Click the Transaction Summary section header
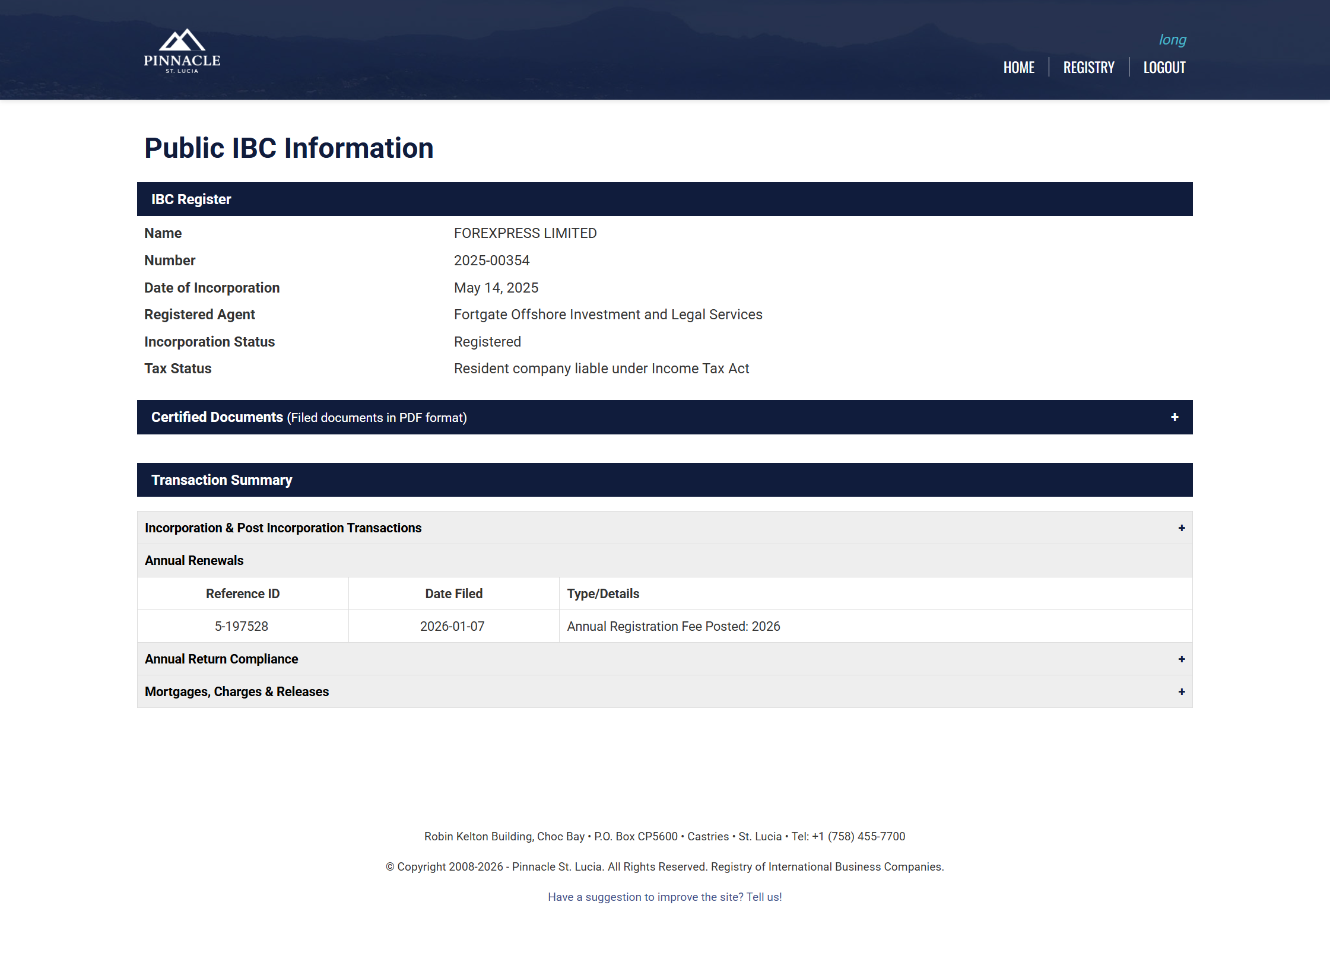This screenshot has height=962, width=1330. click(x=665, y=480)
